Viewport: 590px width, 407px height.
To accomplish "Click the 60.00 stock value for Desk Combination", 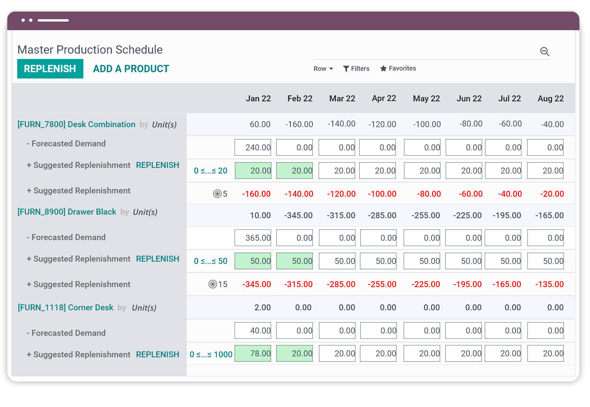I will click(260, 124).
